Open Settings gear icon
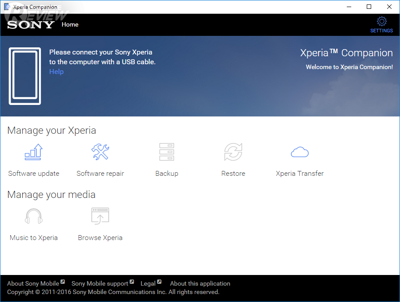The width and height of the screenshot is (400, 302). pyautogui.click(x=382, y=21)
